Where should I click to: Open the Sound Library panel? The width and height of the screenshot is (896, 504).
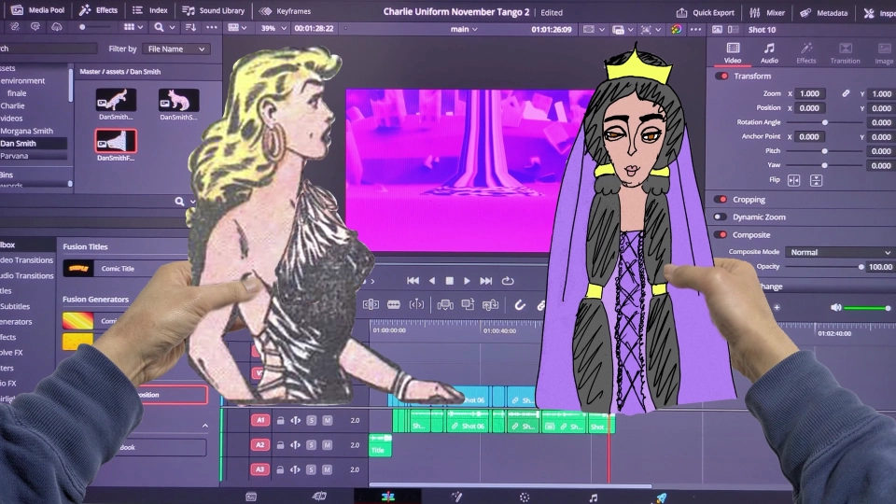213,10
